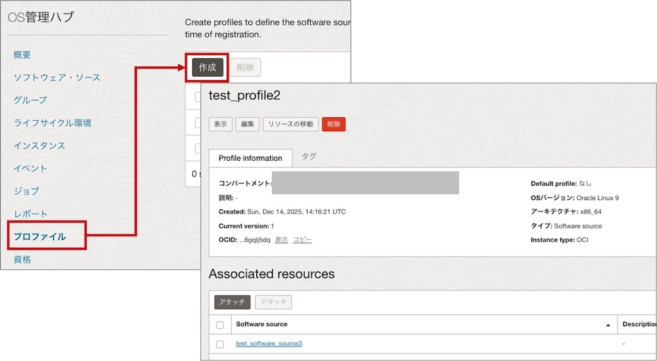This screenshot has width=657, height=361.
Task: Tick the checkbox for test_software_source3
Action: [x=220, y=344]
